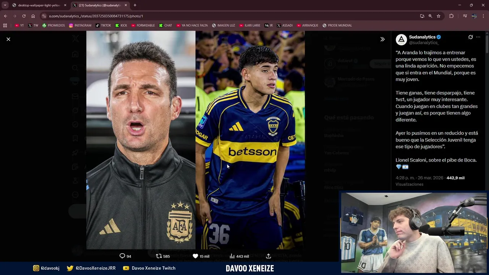Close the photo viewer with the X
Image resolution: width=489 pixels, height=275 pixels.
coord(8,39)
